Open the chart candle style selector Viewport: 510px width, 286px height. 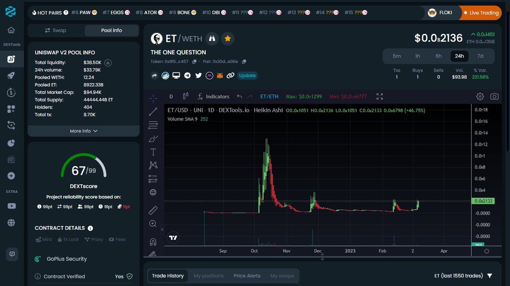[185, 97]
